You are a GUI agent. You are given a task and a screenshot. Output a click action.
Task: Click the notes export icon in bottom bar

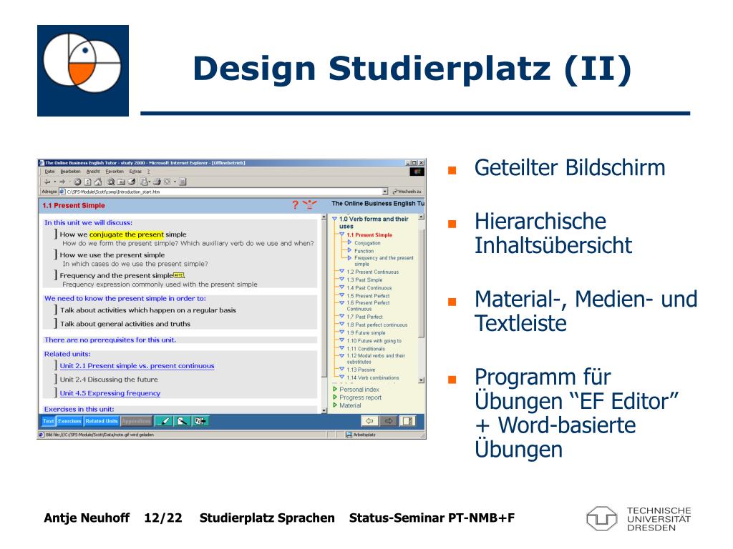[x=200, y=421]
